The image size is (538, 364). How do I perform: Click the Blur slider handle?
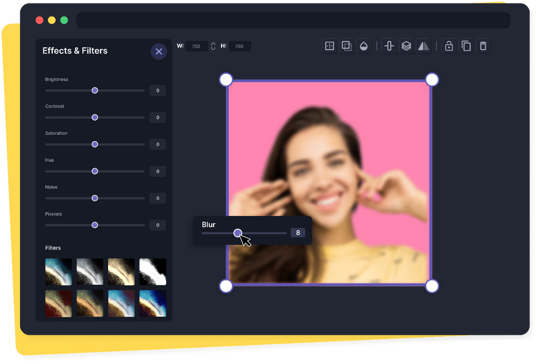(238, 233)
